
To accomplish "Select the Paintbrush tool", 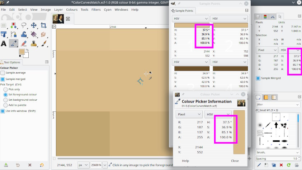I will (44, 43).
